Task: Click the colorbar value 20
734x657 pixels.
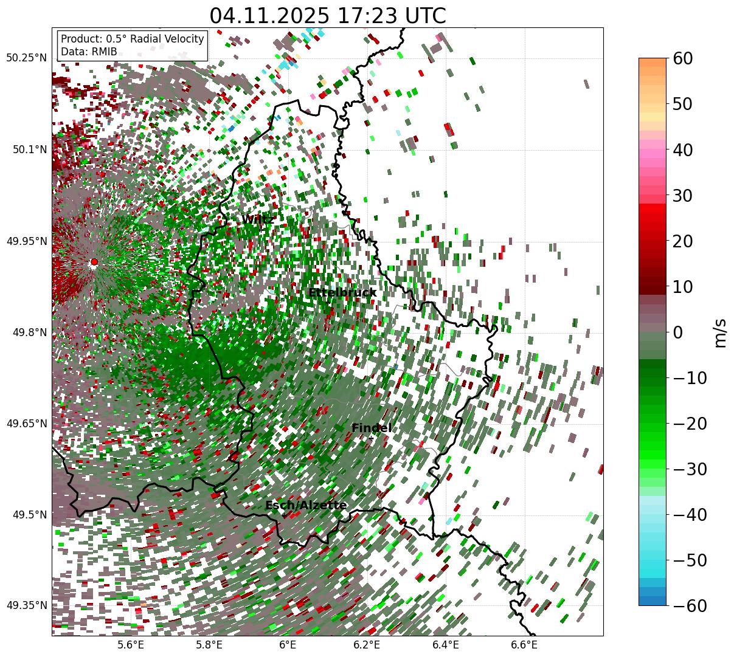Action: [682, 241]
